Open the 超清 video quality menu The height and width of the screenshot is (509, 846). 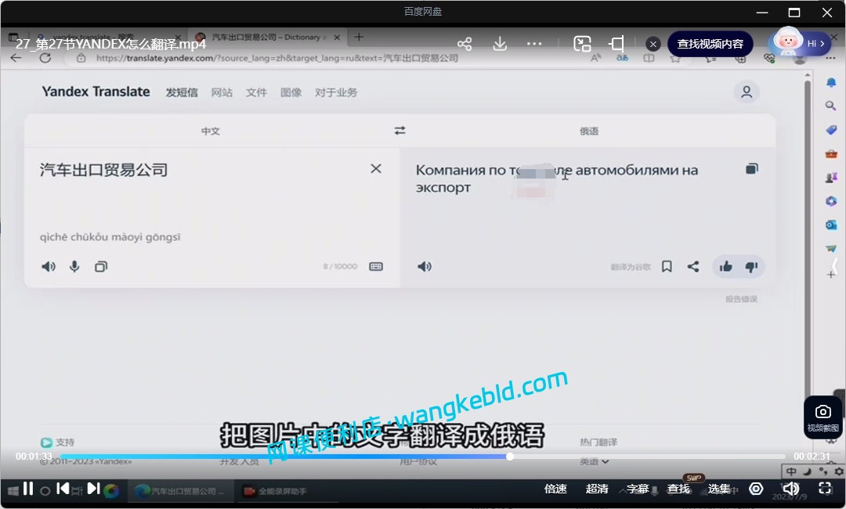pyautogui.click(x=597, y=489)
